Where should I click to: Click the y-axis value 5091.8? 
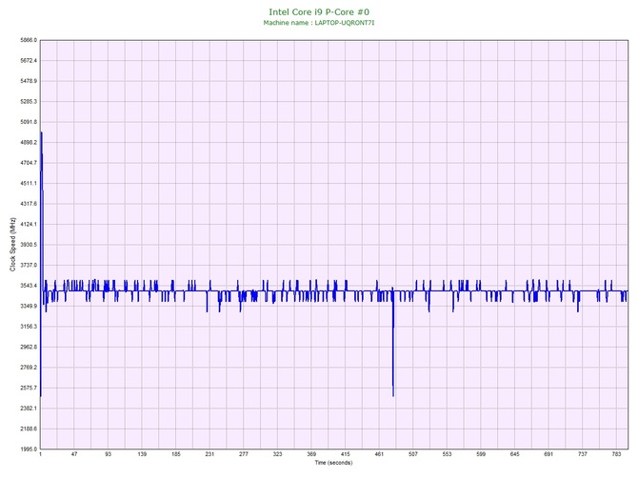pyautogui.click(x=29, y=122)
